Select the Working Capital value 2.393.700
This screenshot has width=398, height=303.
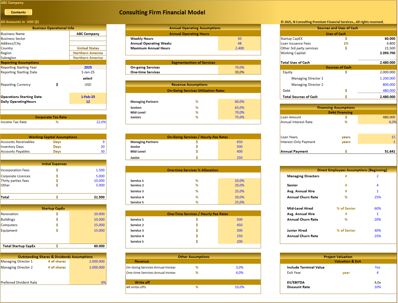coord(387,53)
